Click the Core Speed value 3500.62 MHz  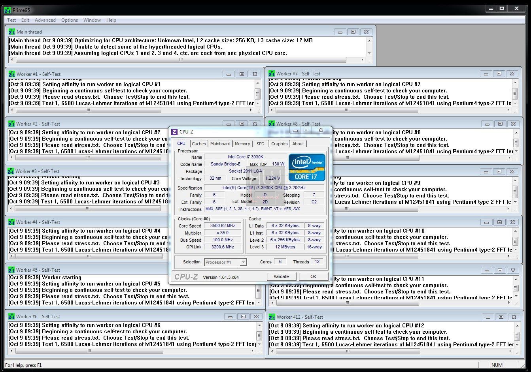pos(223,226)
